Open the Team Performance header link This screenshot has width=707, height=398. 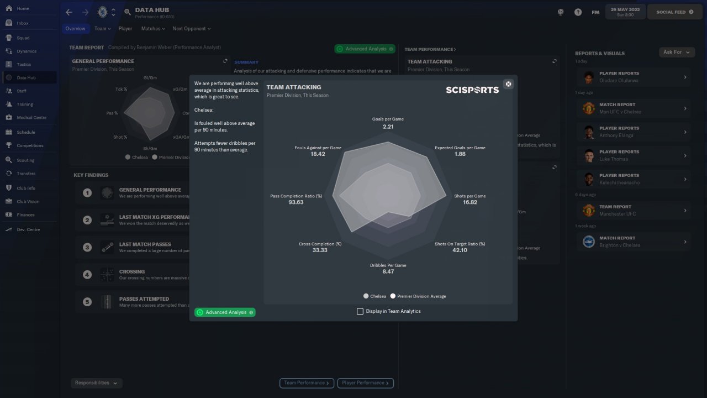430,49
